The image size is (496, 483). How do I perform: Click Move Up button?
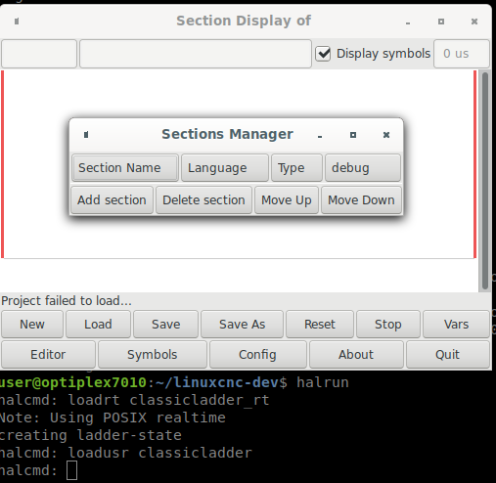click(287, 200)
